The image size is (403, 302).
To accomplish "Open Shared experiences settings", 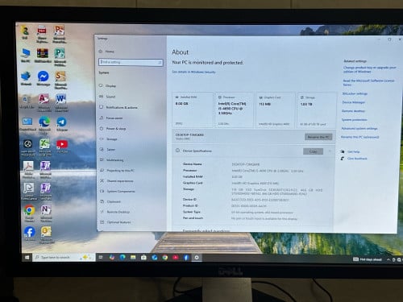I will point(117,181).
